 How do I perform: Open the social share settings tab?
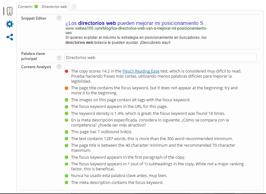(10, 37)
